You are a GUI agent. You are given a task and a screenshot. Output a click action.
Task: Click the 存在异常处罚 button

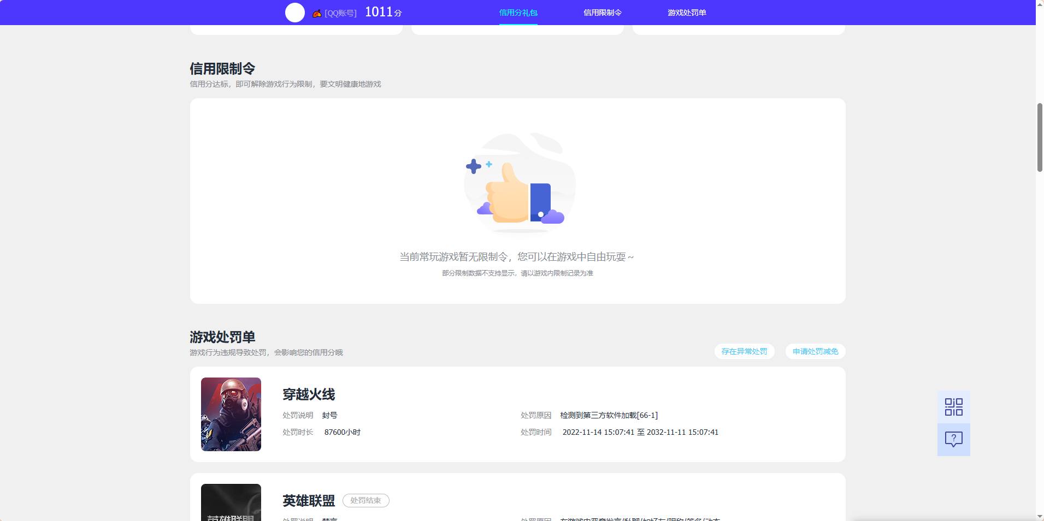tap(744, 351)
